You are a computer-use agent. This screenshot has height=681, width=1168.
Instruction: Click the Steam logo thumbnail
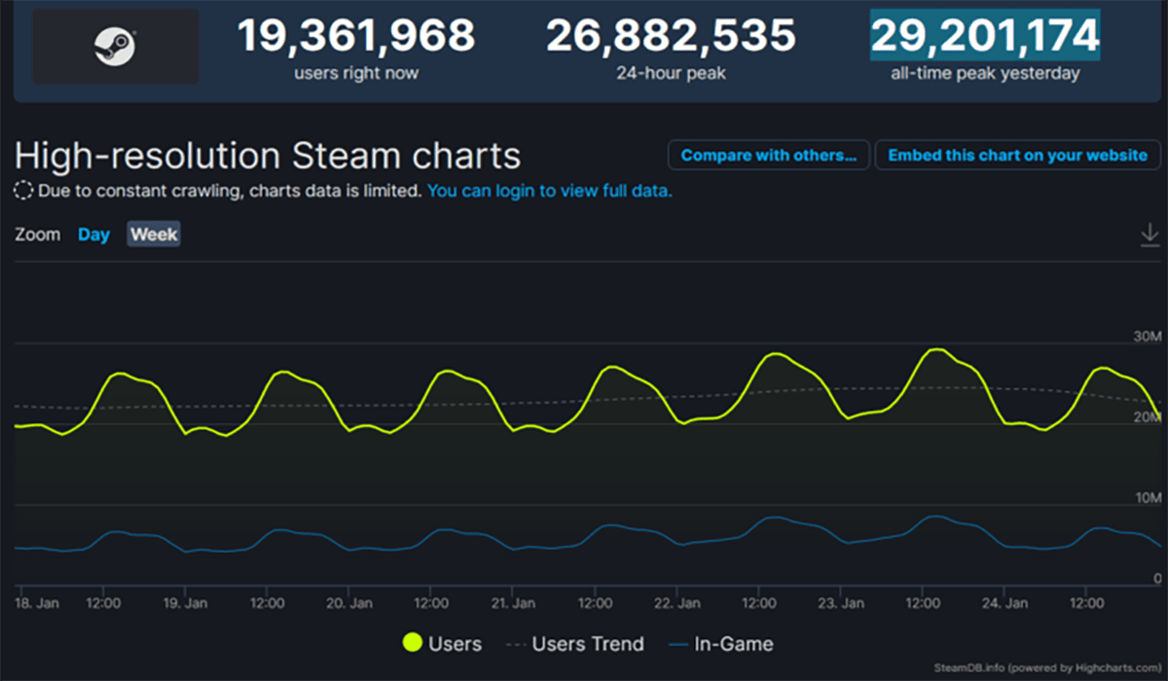pyautogui.click(x=115, y=47)
